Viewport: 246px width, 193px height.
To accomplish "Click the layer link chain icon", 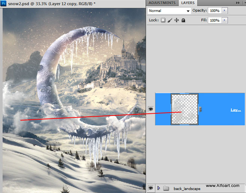I will (200, 109).
